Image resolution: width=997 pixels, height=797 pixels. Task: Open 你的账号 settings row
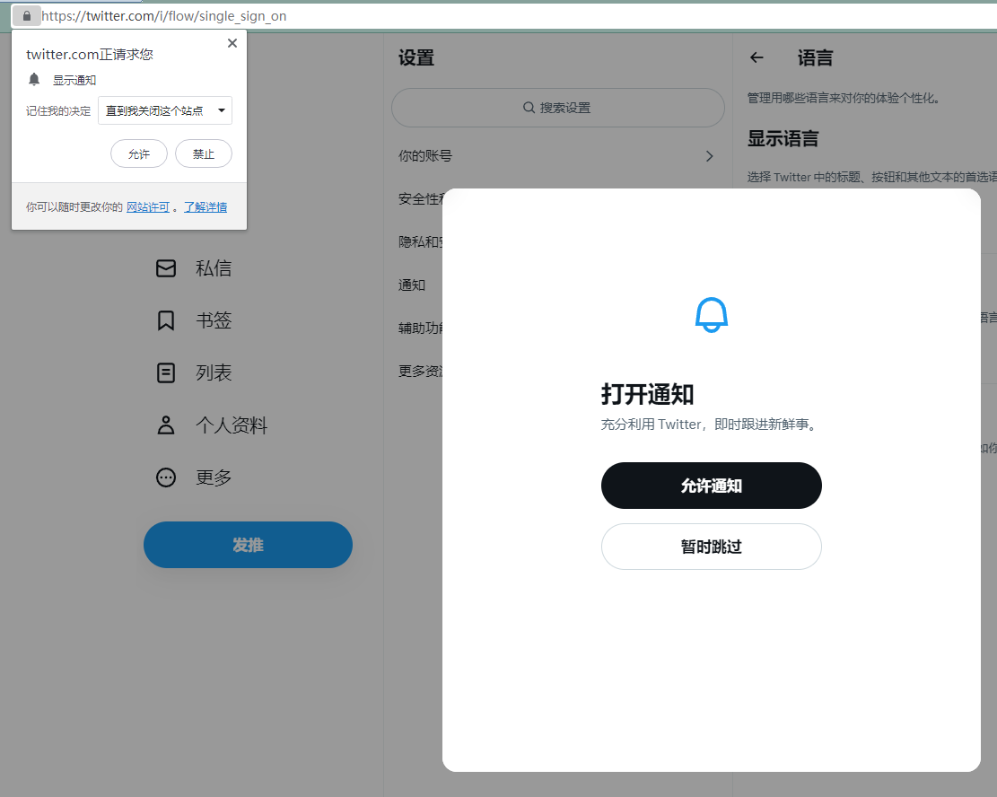[557, 156]
